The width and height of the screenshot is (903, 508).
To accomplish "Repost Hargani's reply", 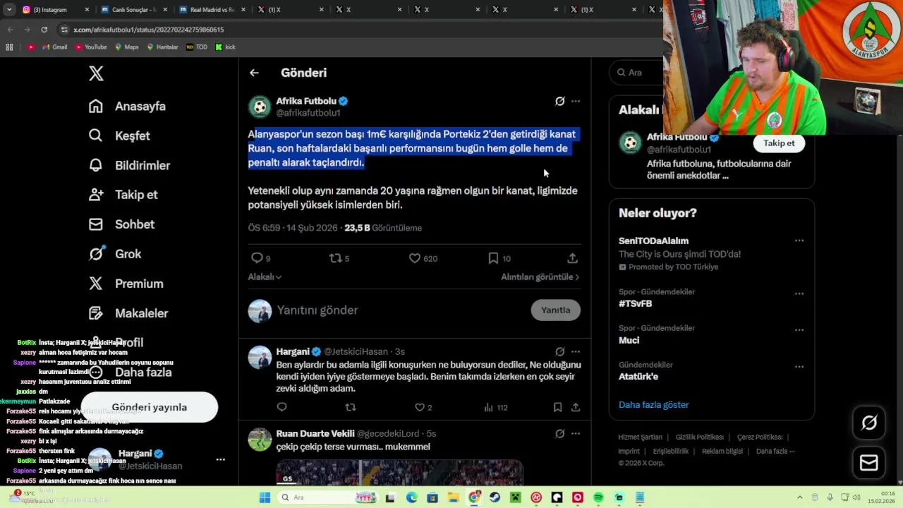I will [351, 407].
